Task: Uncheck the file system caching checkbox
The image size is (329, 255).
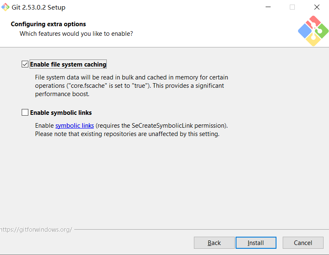Action: coord(25,64)
